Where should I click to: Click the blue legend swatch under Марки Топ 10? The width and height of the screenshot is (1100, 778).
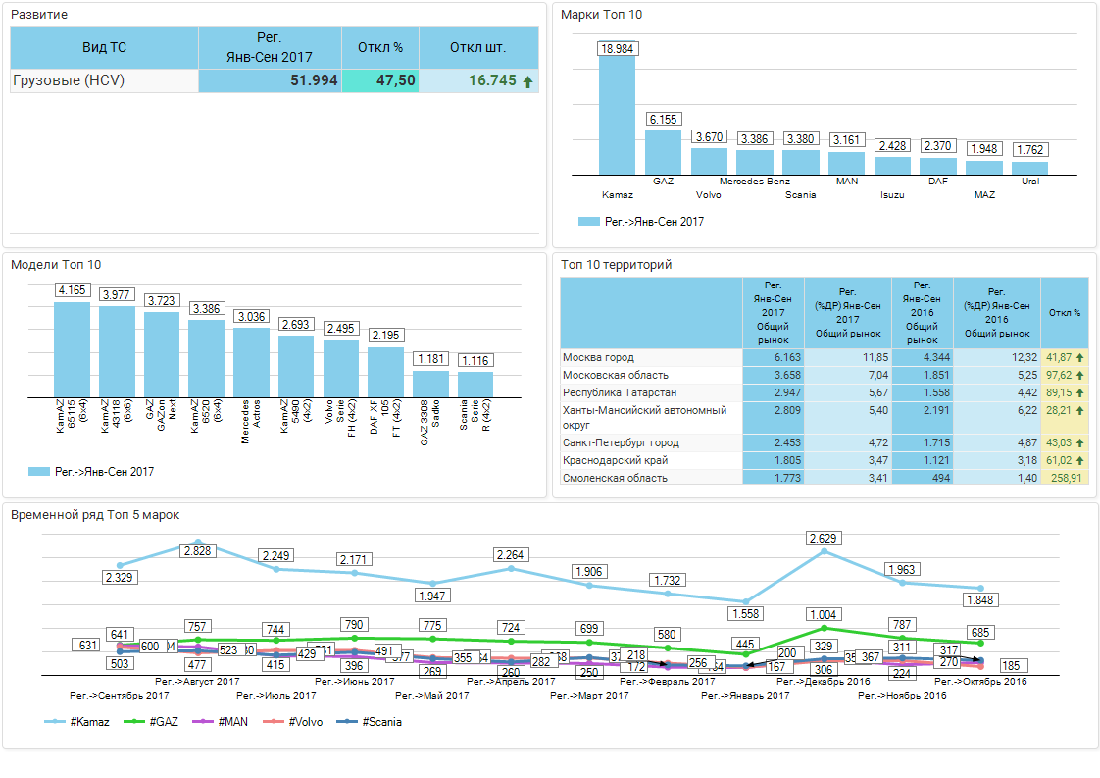coord(588,222)
